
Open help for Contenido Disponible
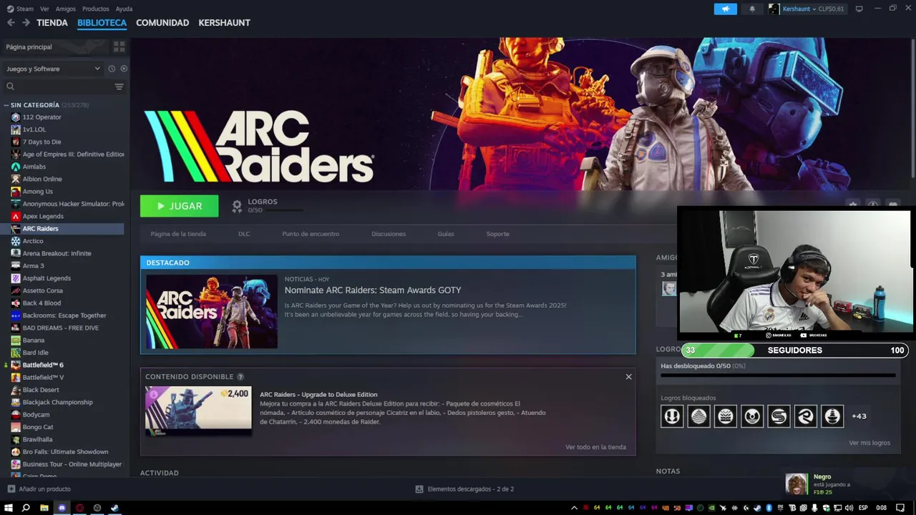tap(240, 377)
